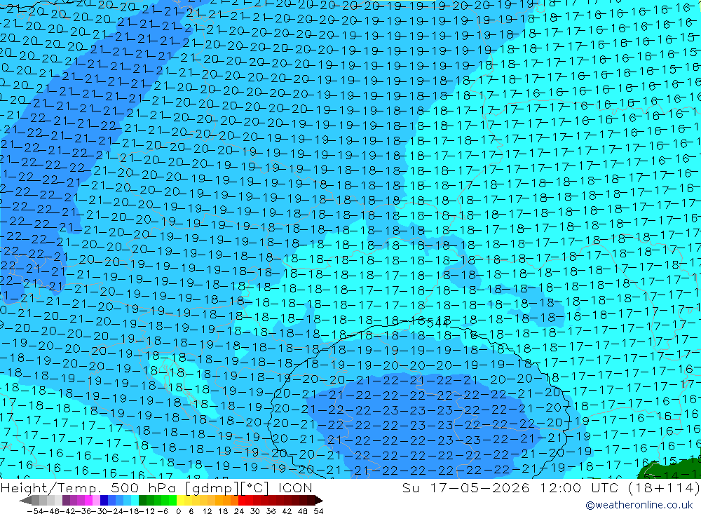Select the dark purple swatch near -42

point(66,501)
